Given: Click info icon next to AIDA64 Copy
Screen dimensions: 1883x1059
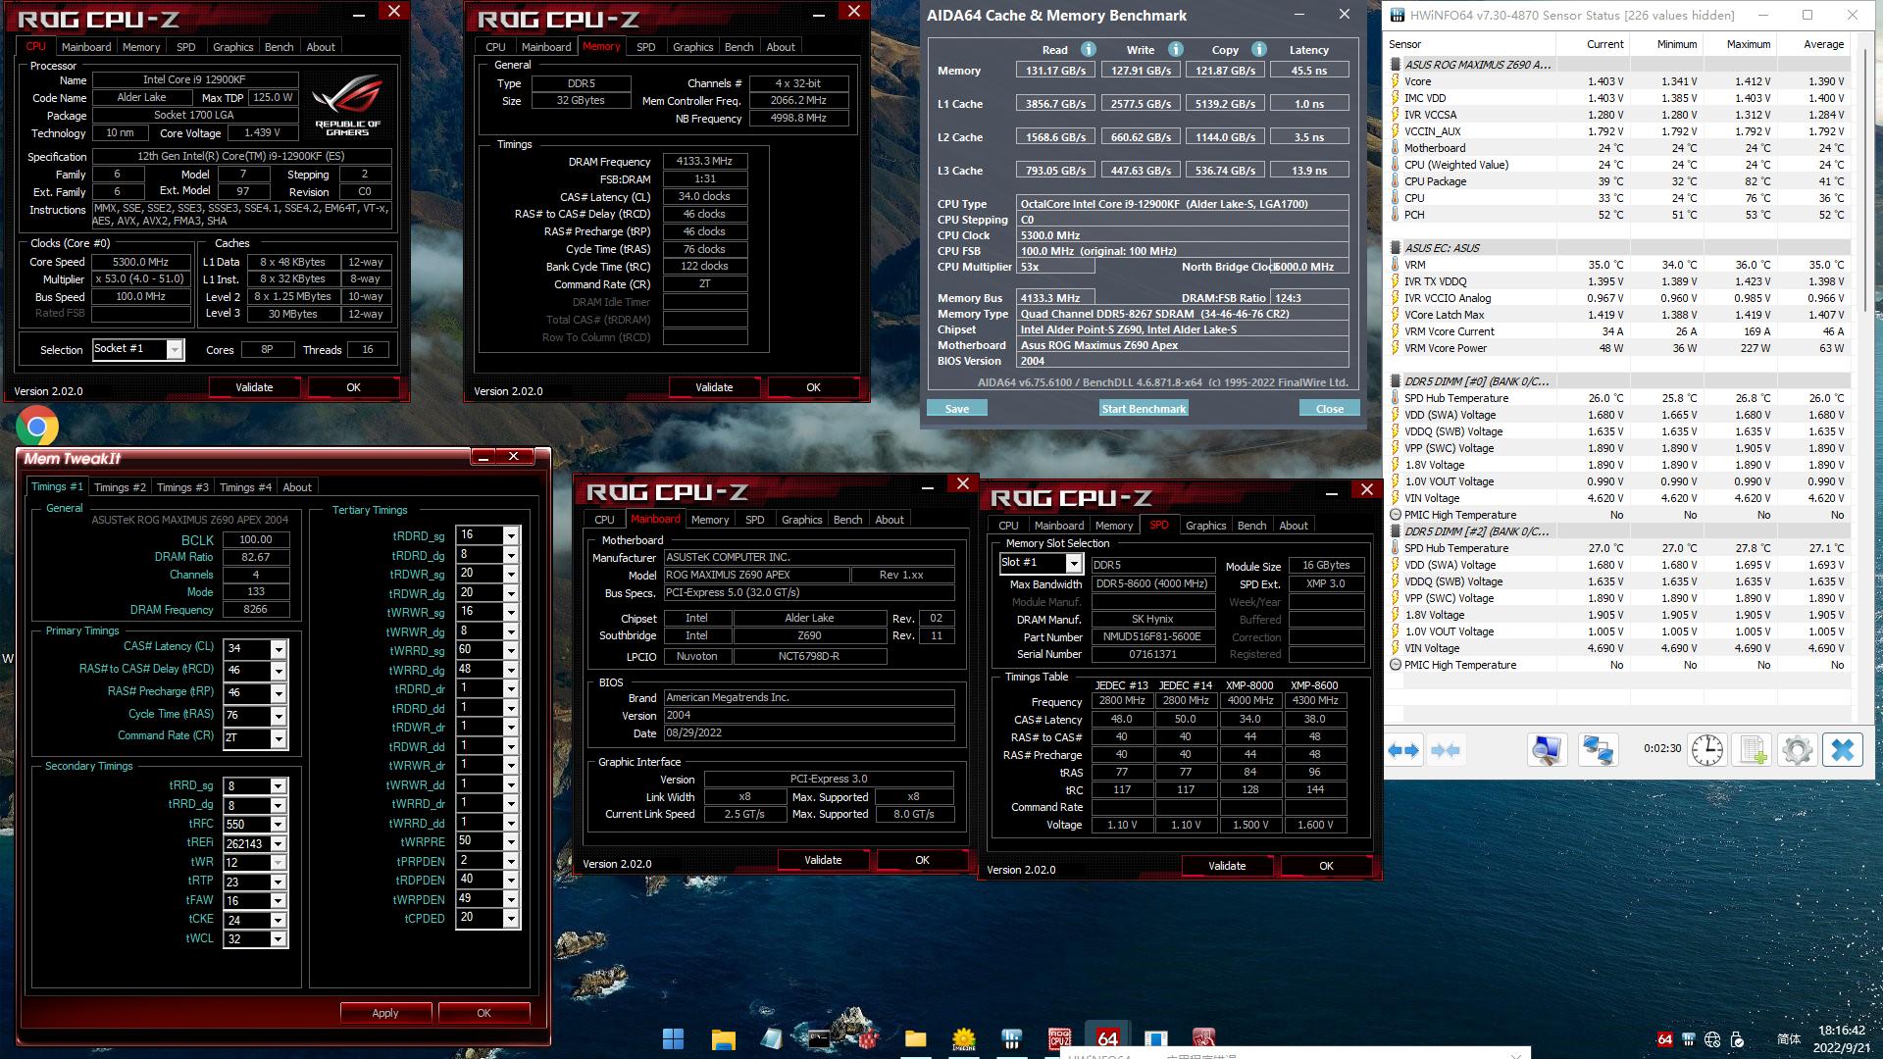Looking at the screenshot, I should click(x=1258, y=49).
